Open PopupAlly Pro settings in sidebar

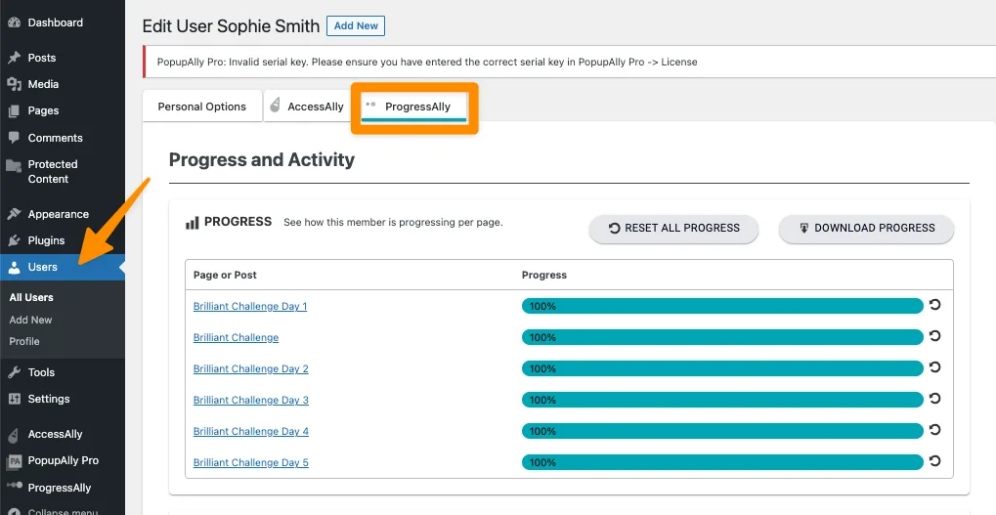point(63,460)
